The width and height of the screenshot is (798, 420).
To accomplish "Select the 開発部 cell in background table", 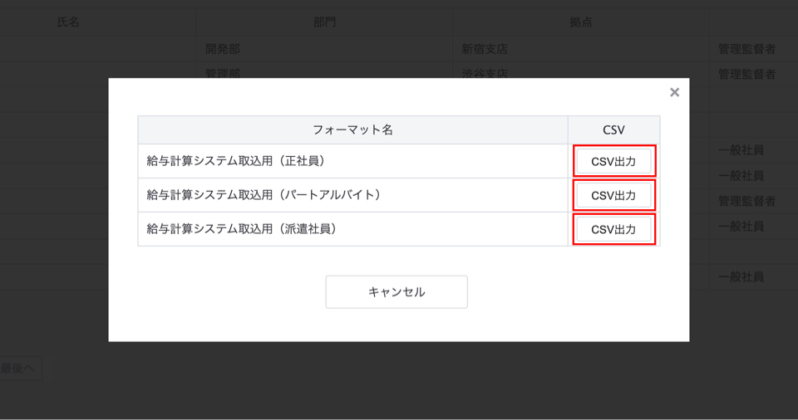I will (223, 49).
